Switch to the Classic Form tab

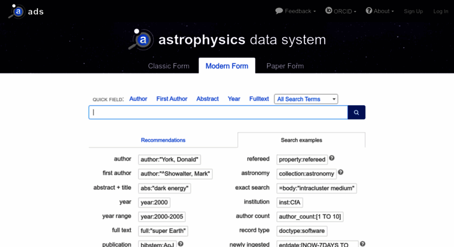pos(168,66)
